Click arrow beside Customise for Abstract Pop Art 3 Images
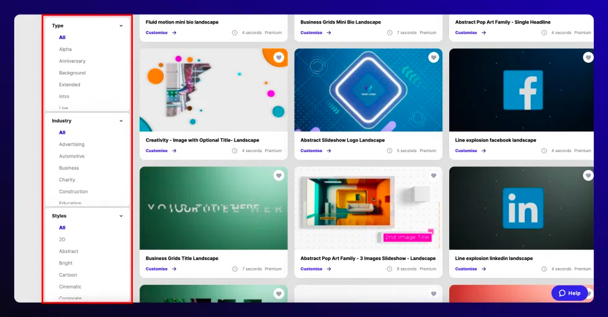Image resolution: width=608 pixels, height=317 pixels. [329, 269]
